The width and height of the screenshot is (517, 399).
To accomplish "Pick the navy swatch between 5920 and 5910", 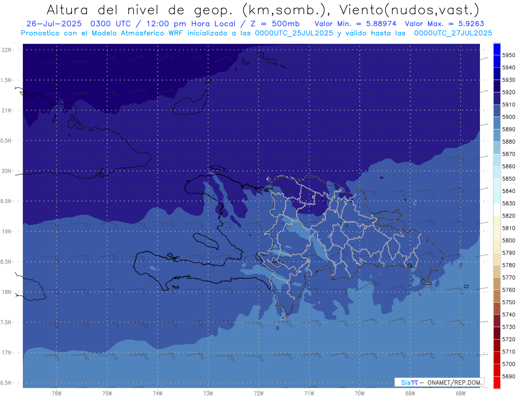I will point(496,99).
